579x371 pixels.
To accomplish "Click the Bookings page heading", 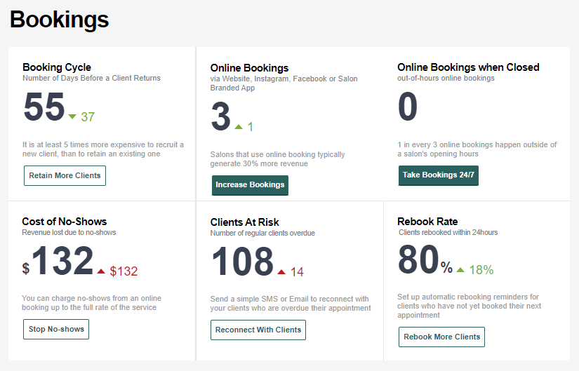I will coord(59,19).
